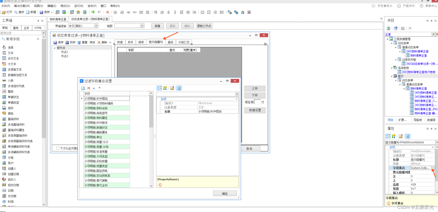Click blue down-arrow move icon in dialog
This screenshot has width=438, height=212.
(94, 88)
